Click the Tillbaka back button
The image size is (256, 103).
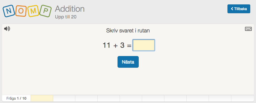(x=239, y=9)
